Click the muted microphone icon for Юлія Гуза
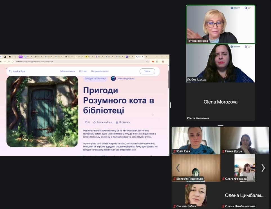Viewport: 271px width, 209px height. point(174,151)
